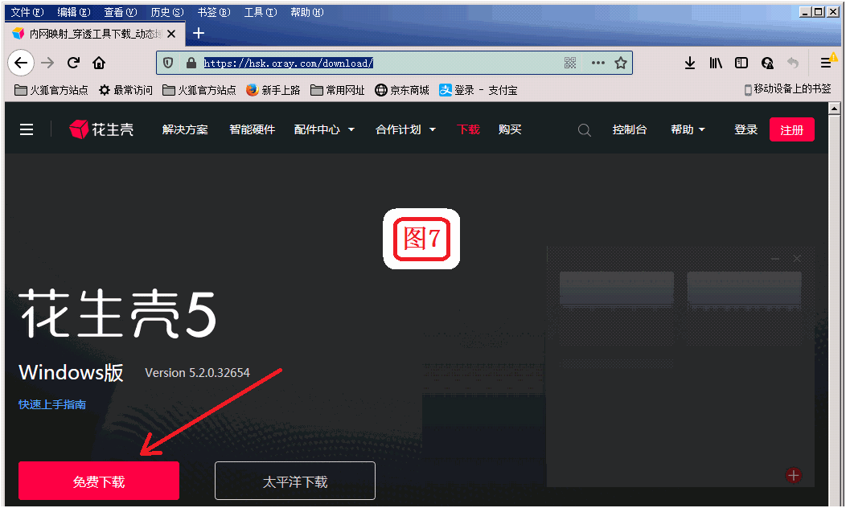The width and height of the screenshot is (846, 508).
Task: Click the tracking protection shield icon
Action: pyautogui.click(x=168, y=63)
